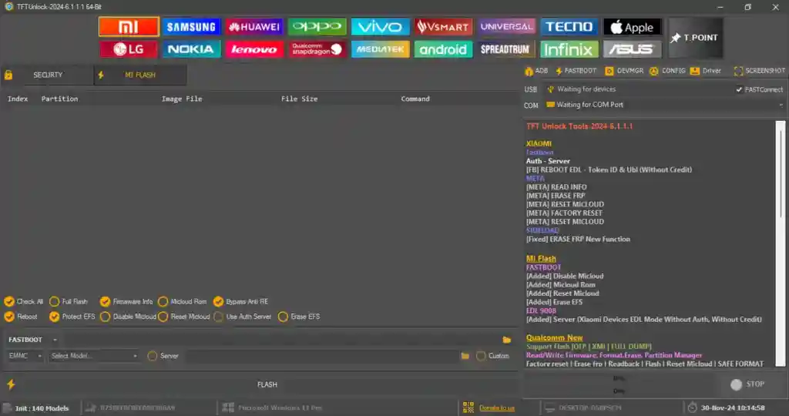Browse firmware folder in FASTBOOT row
Viewport: 789px width, 416px height.
point(507,340)
